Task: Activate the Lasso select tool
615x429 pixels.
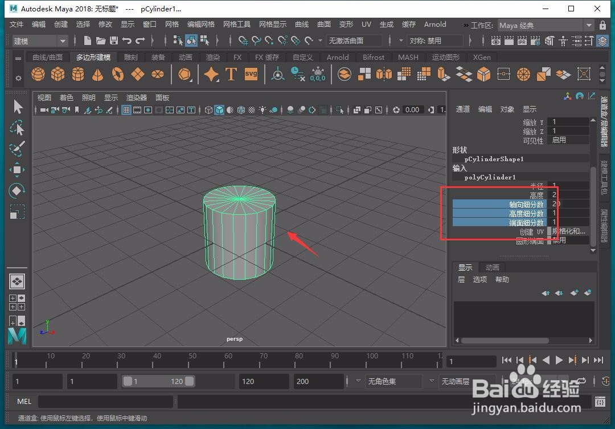Action: (17, 128)
